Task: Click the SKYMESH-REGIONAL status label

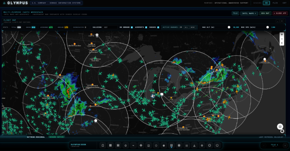Action: 36,137
